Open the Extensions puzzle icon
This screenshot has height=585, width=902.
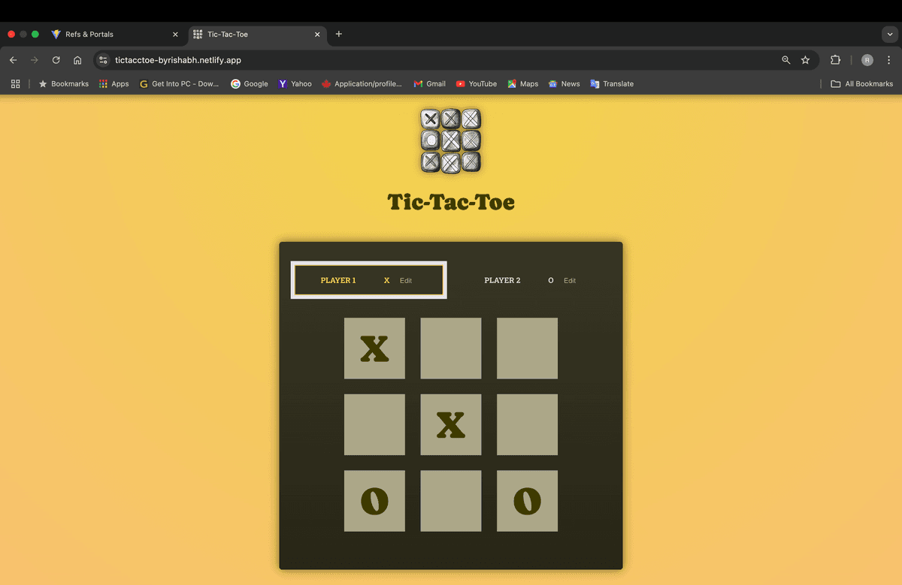click(x=835, y=60)
